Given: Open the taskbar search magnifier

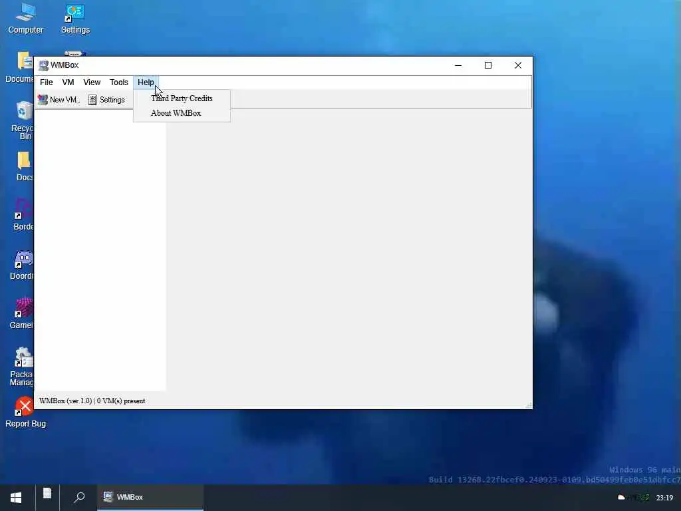Looking at the screenshot, I should [x=79, y=497].
